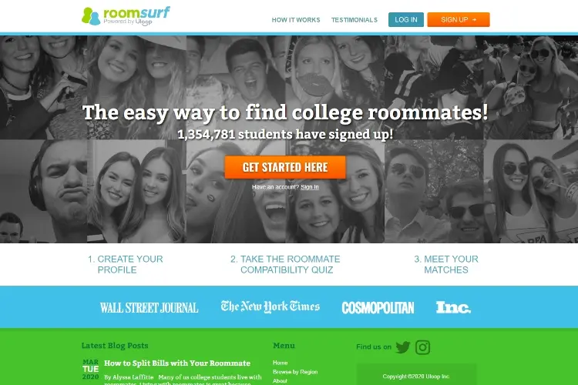Screen dimensions: 578x385
Task: Click the Log In button
Action: tap(406, 19)
